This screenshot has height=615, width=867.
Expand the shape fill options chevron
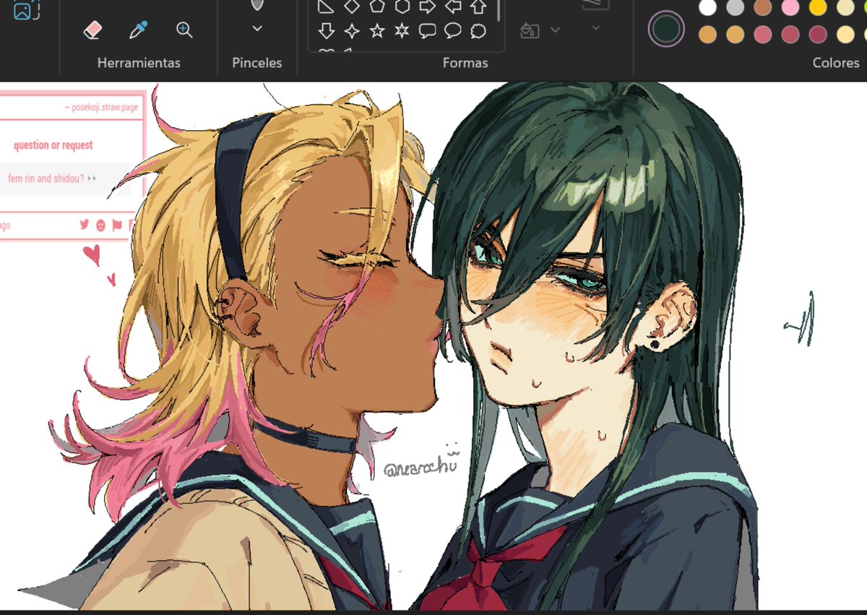[556, 30]
